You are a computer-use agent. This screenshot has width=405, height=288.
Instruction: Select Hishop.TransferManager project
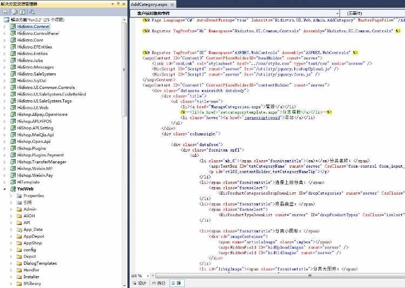click(42, 162)
